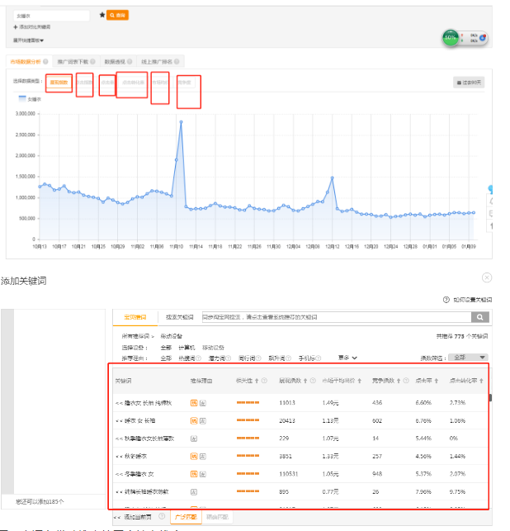Image resolution: width=510 pixels, height=531 pixels.
Task: Click the orange 查询 search button
Action: tap(117, 15)
